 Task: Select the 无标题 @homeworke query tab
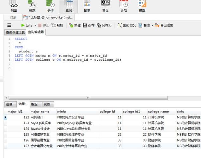click(x=49, y=17)
